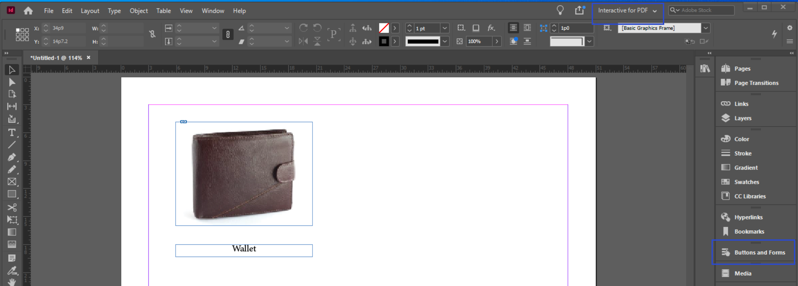The width and height of the screenshot is (798, 286).
Task: Select the Eyedropper tool
Action: tap(12, 271)
